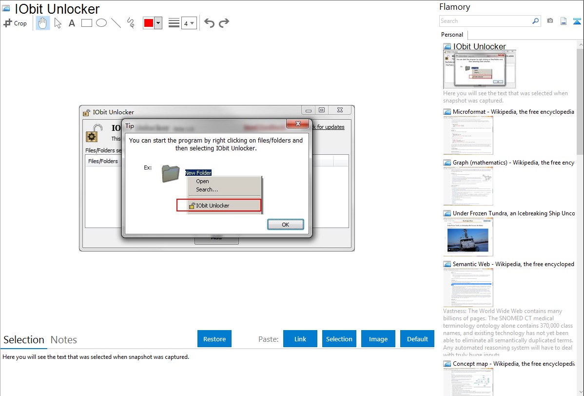Click the blue triangle icon beside the search bar
The width and height of the screenshot is (584, 396).
[x=577, y=21]
